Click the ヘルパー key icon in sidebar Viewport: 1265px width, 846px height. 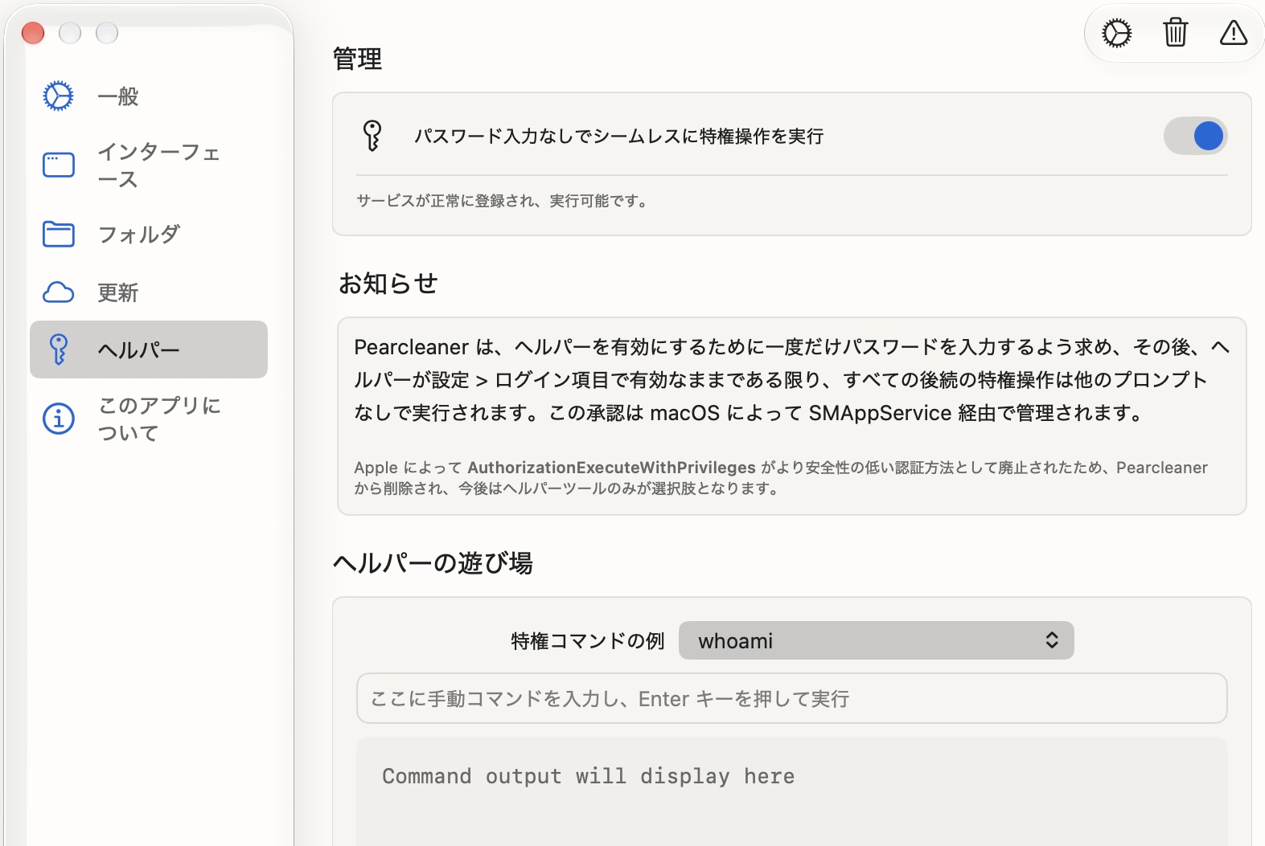click(58, 350)
